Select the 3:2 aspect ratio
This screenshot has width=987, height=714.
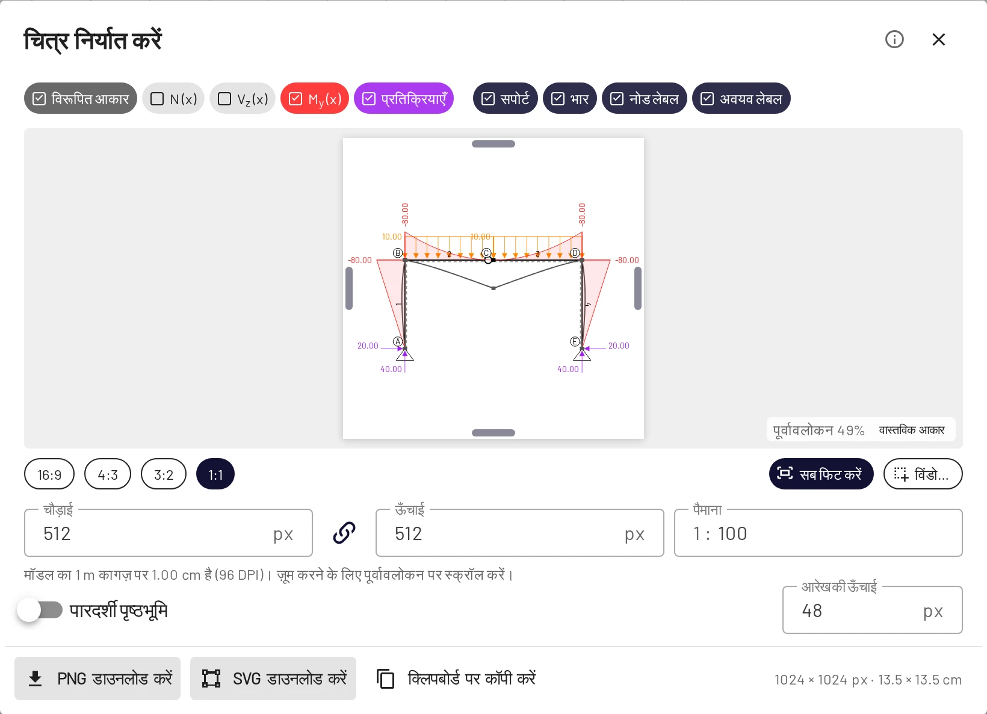click(164, 474)
